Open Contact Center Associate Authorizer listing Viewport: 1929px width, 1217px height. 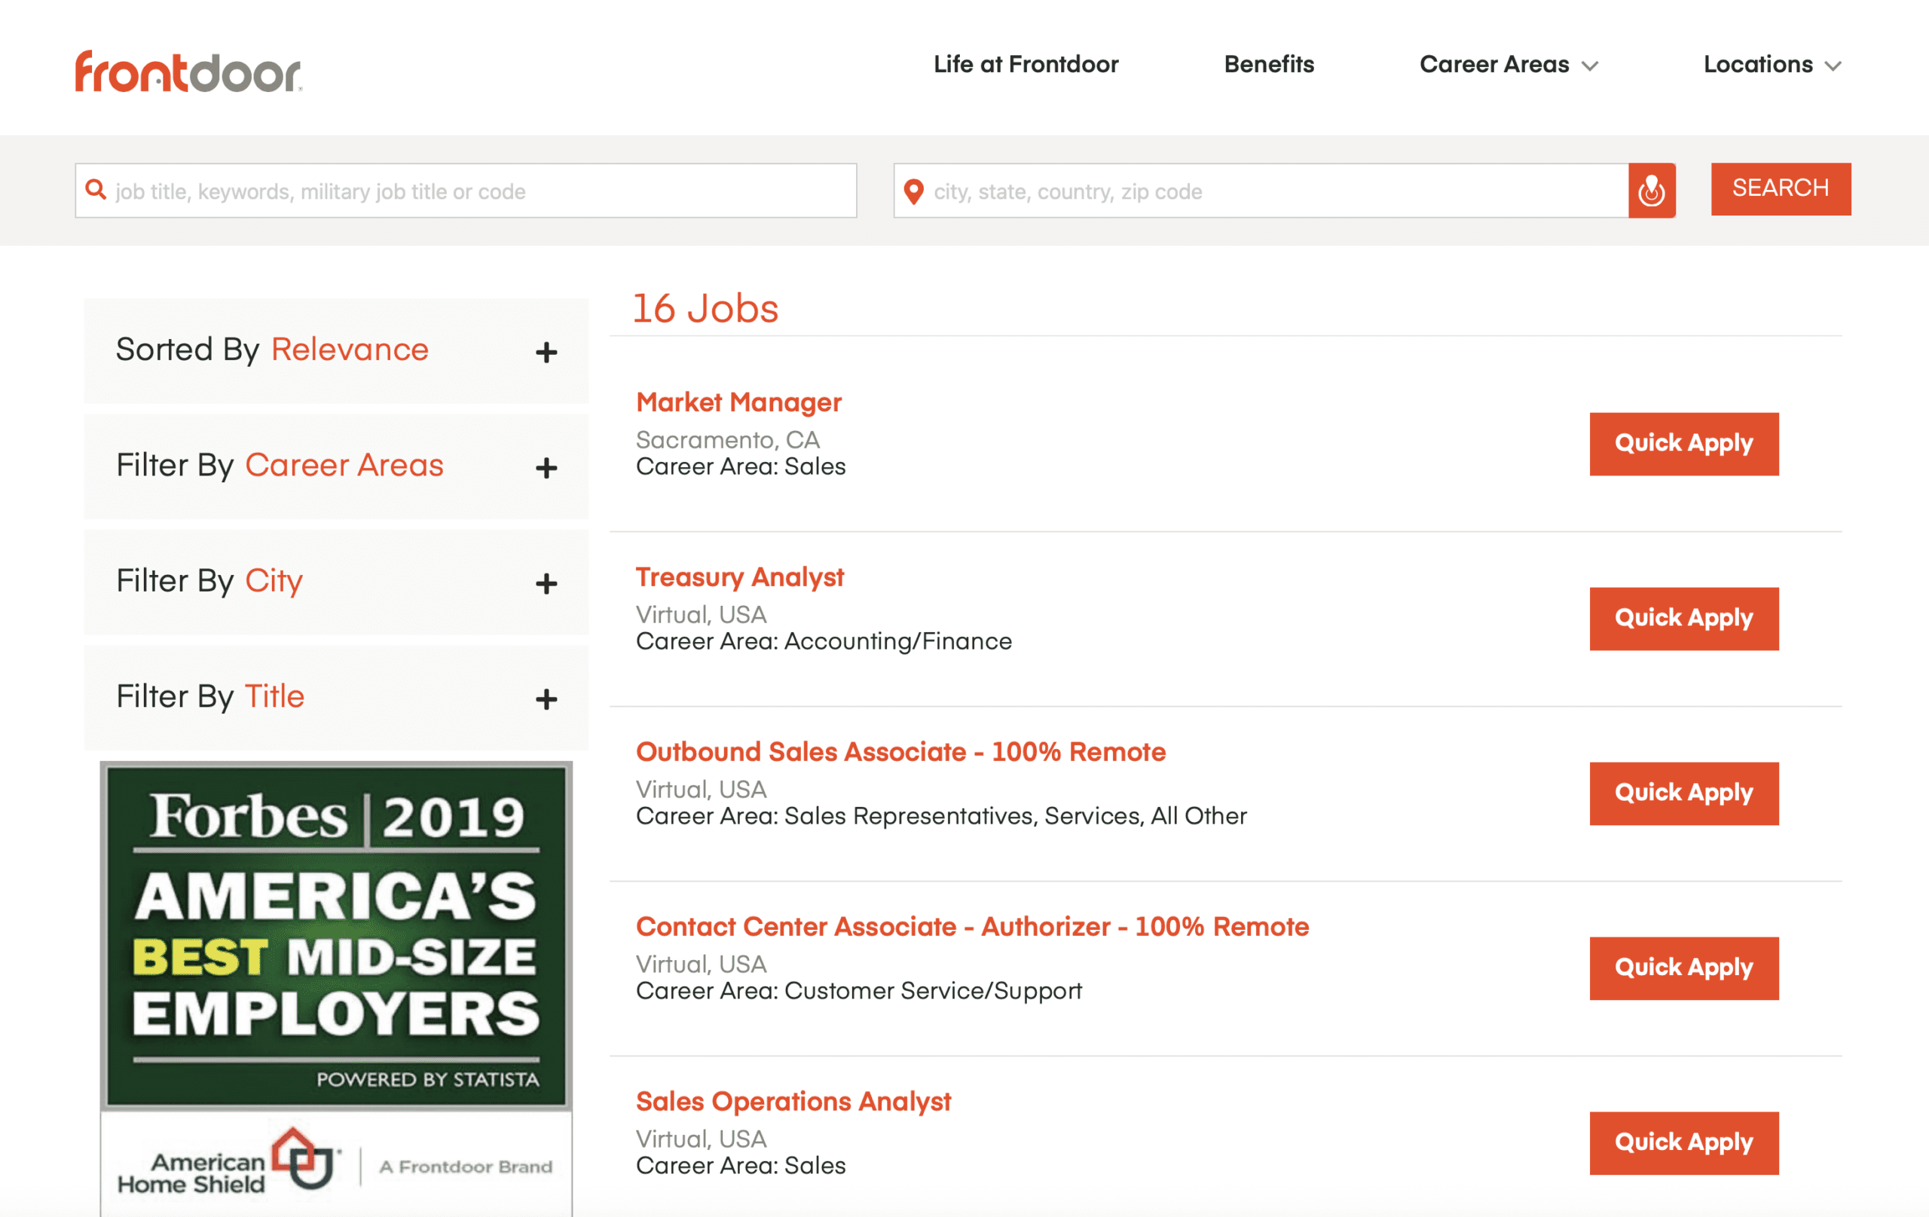click(x=972, y=926)
